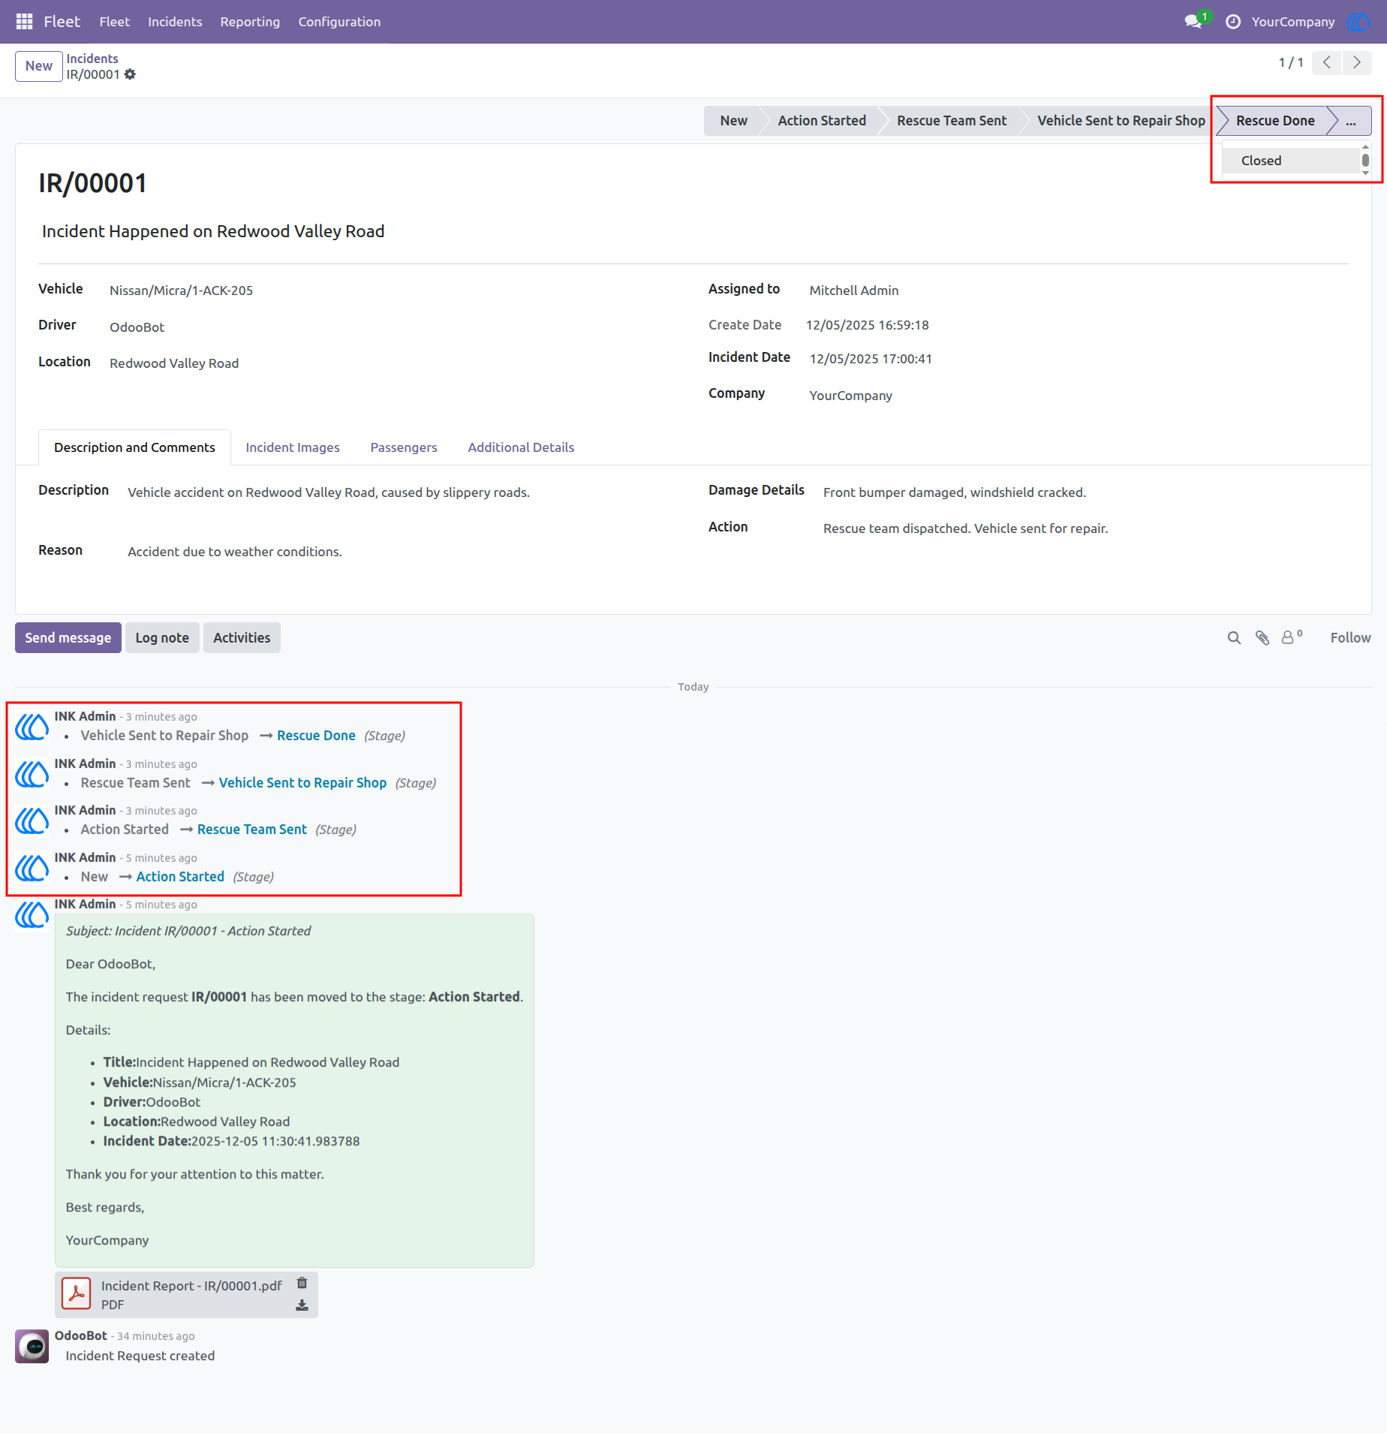Go to the previous record arrow
This screenshot has height=1436, width=1387.
(x=1326, y=62)
